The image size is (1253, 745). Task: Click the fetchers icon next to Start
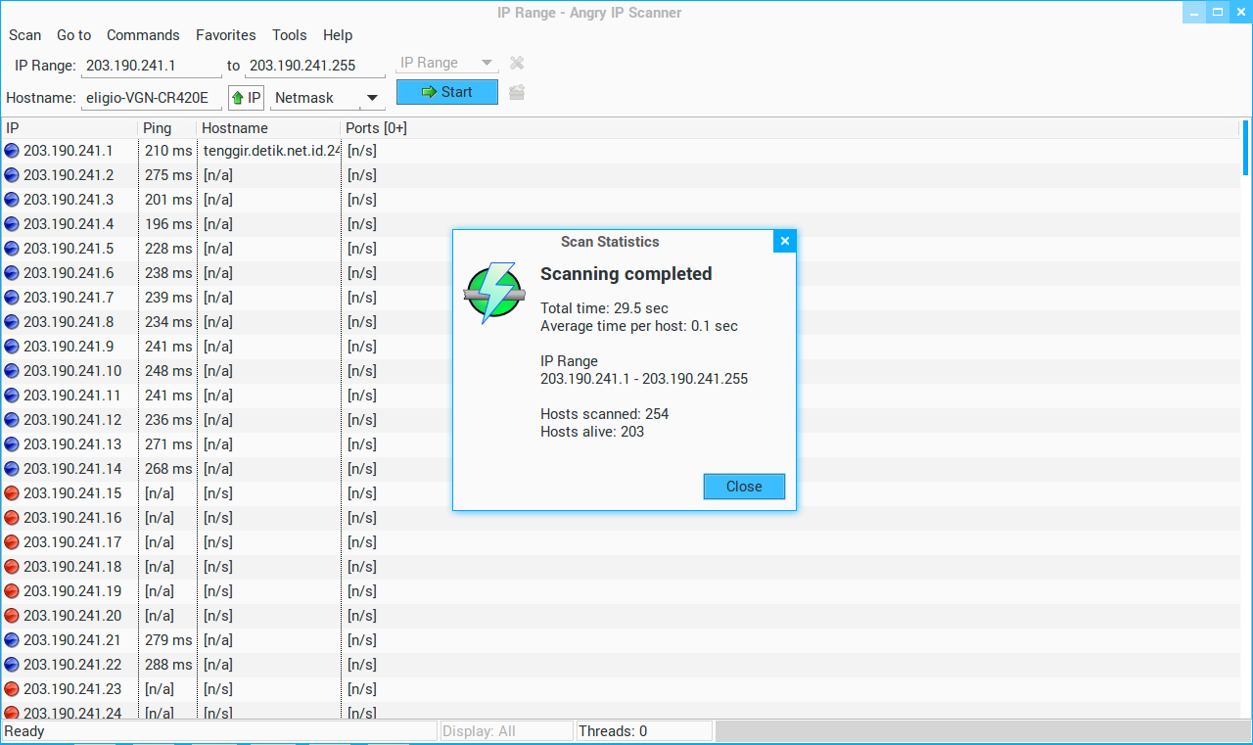(517, 92)
